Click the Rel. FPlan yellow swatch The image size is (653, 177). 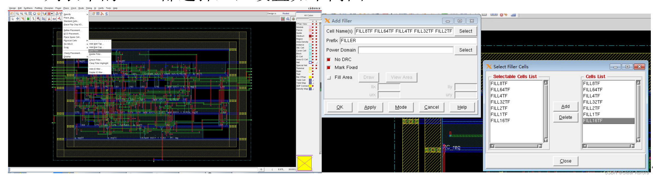tap(310, 77)
